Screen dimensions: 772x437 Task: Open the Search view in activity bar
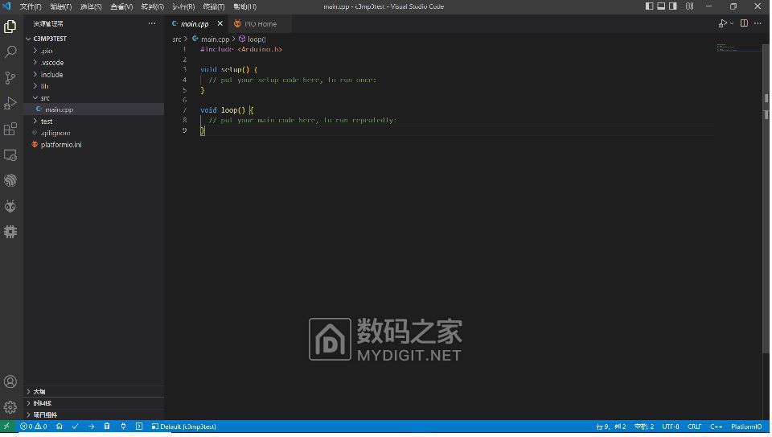point(10,52)
